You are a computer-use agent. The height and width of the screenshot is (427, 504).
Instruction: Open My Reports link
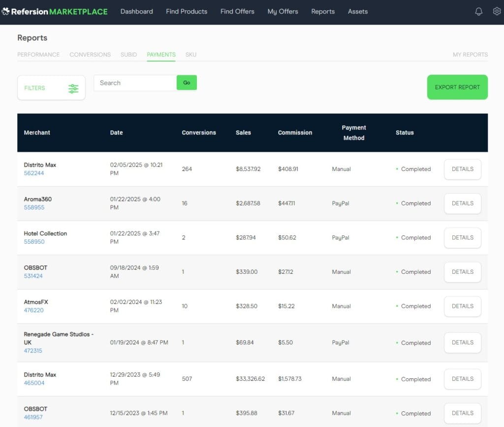tap(470, 55)
